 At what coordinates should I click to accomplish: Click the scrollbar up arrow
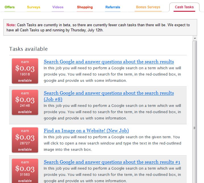pos(195,38)
